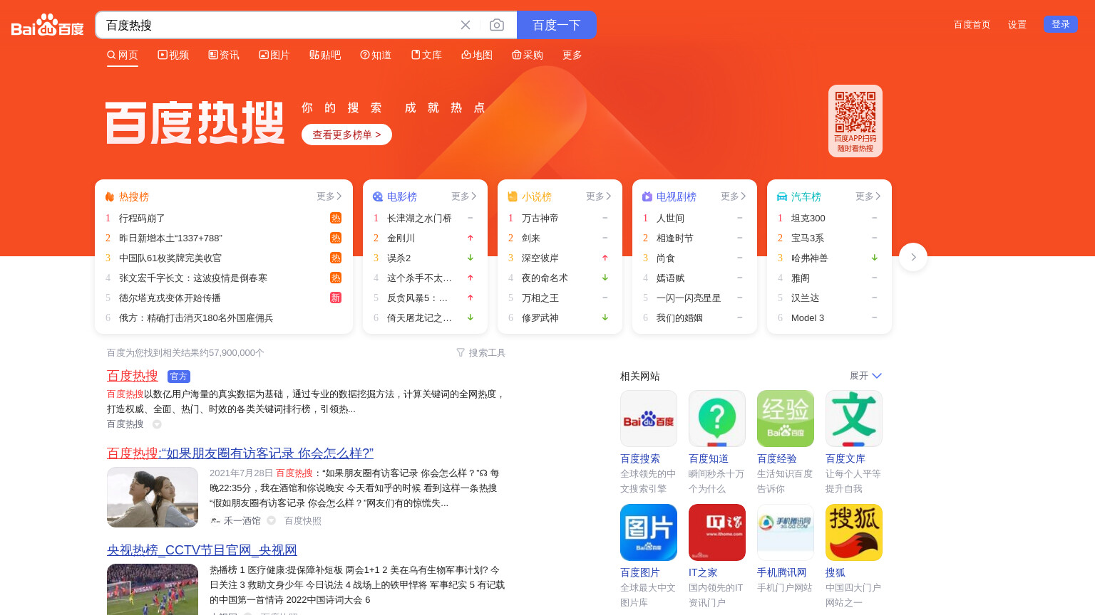The height and width of the screenshot is (615, 1095).
Task: Open 设置 in the top bar
Action: click(x=1017, y=24)
